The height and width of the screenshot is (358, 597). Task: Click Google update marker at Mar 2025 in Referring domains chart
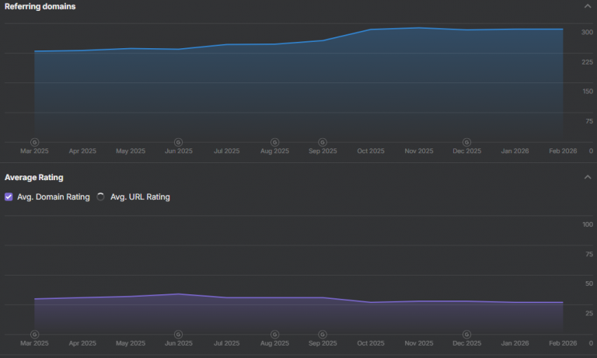(35, 142)
